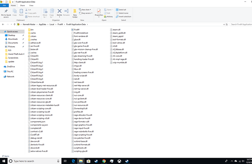This screenshot has height=164, width=252.
Task: Open Google Chrome from taskbar
Action: (104, 161)
